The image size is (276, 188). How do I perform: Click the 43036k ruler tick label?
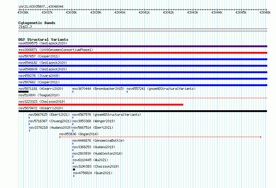(x=23, y=12)
